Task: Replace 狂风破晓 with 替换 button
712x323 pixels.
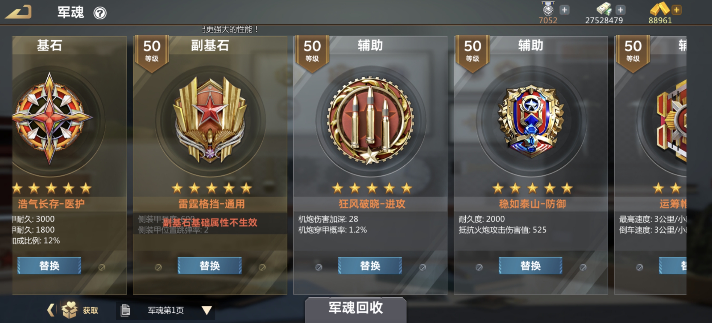Action: [370, 266]
